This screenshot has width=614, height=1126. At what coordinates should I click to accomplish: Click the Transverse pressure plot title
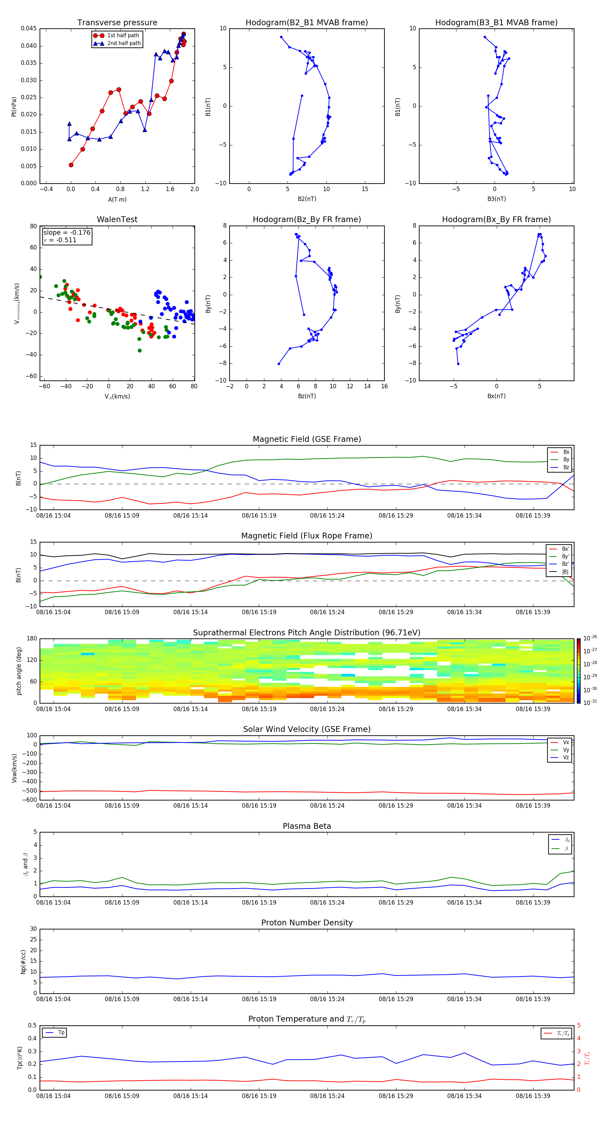[x=117, y=23]
